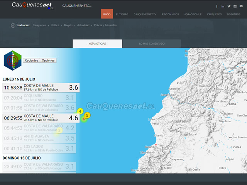This screenshot has height=185, width=247.
Task: Click the Tendencias star icon
Action: (13, 25)
